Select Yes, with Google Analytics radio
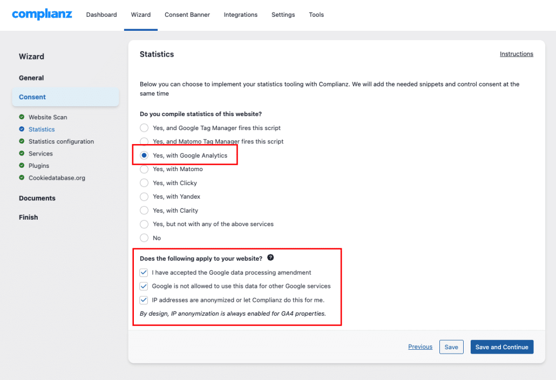 click(144, 155)
